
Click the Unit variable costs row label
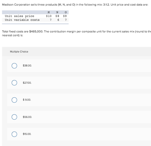point(22,20)
